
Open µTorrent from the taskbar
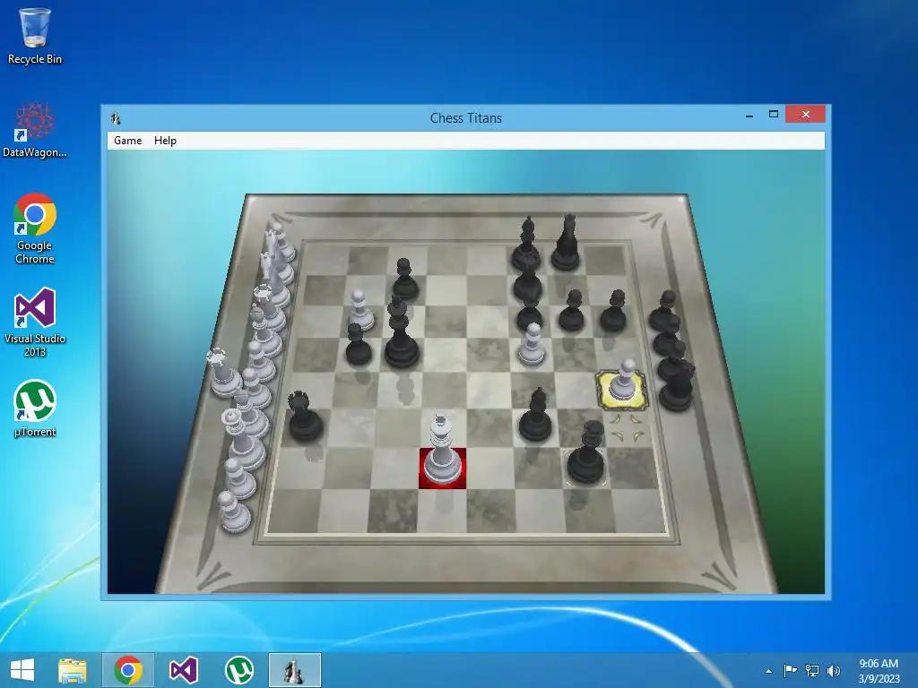(239, 670)
